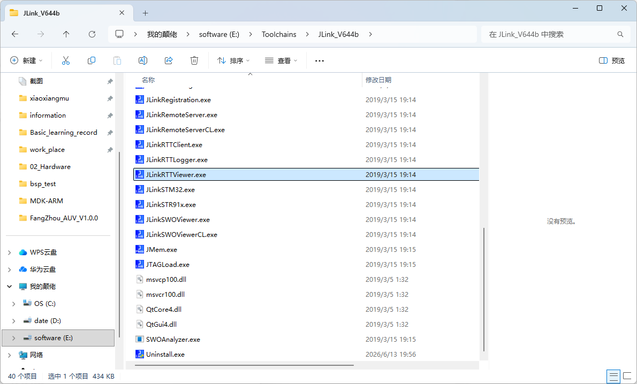Click JLink_V644b breadcrumb segment
The height and width of the screenshot is (384, 637).
point(338,34)
